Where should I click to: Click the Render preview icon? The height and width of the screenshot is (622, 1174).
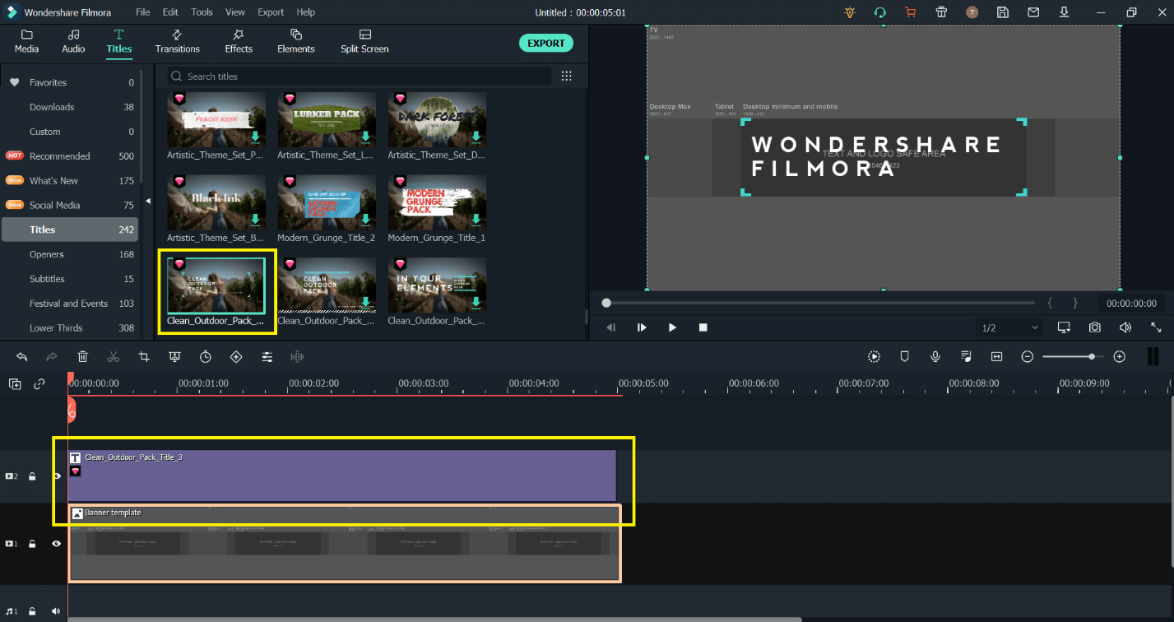[874, 356]
